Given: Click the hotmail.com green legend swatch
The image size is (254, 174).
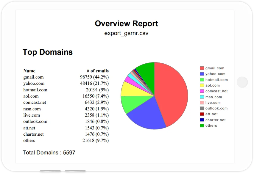Looking at the screenshot, I should coord(202,80).
